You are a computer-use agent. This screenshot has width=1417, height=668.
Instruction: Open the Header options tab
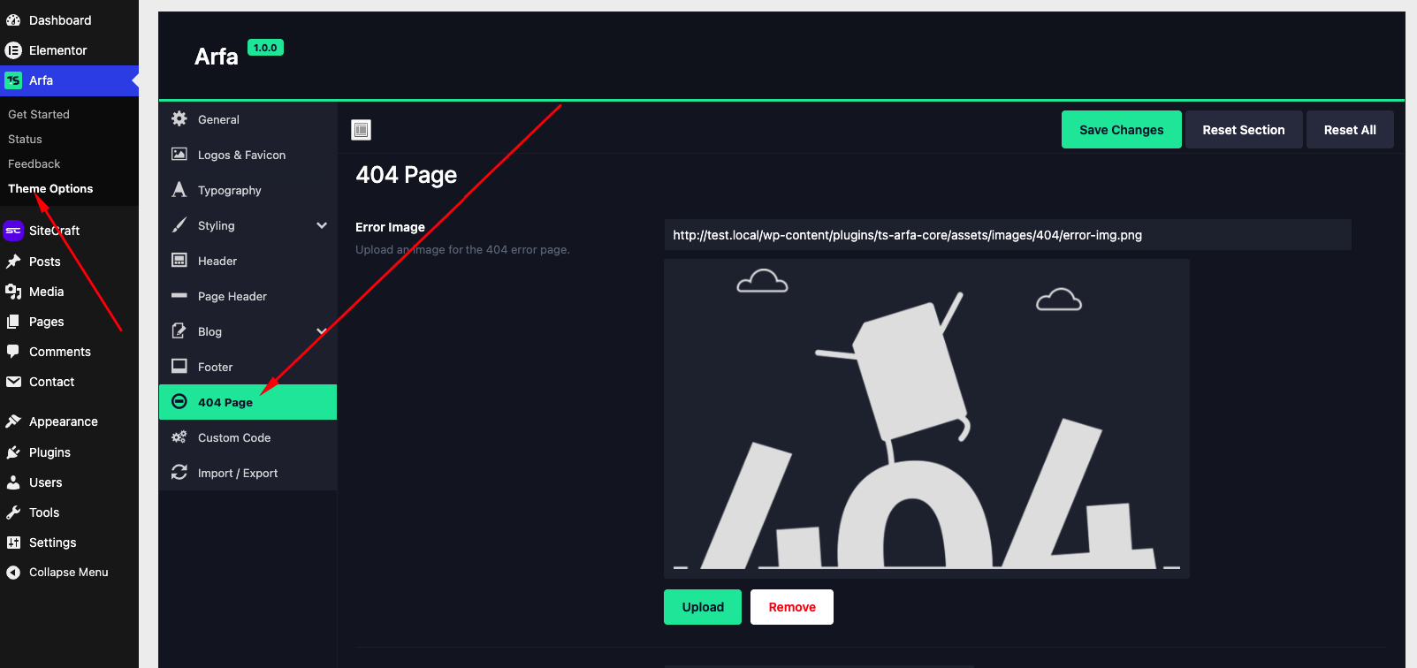[248, 261]
